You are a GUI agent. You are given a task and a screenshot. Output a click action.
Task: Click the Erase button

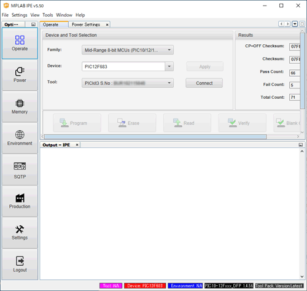[x=132, y=123]
